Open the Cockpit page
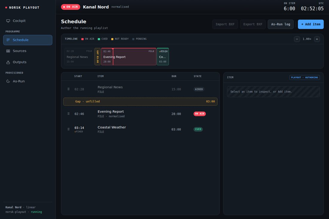This screenshot has width=329, height=219. [28, 21]
